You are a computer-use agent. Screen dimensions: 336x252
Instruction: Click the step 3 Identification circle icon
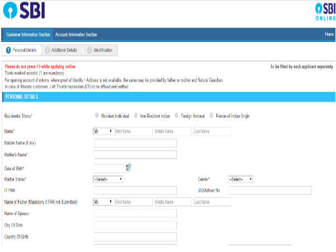click(89, 50)
